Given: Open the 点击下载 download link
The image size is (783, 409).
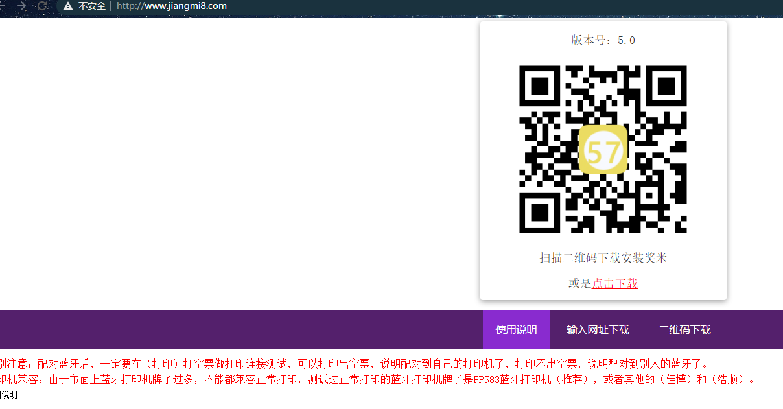Looking at the screenshot, I should 614,284.
